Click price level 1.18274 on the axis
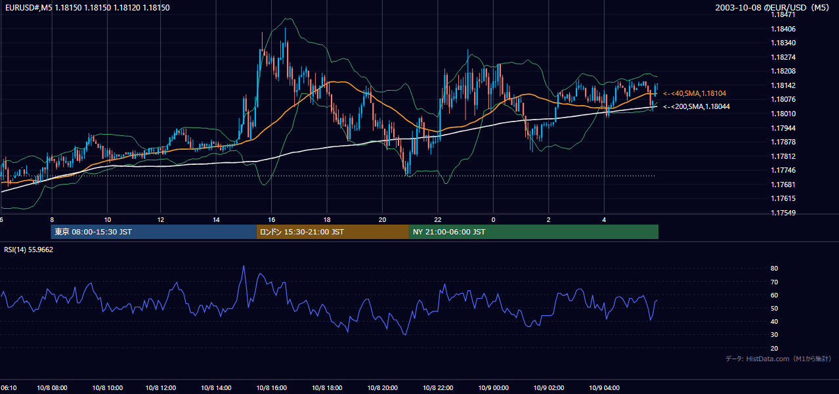The height and width of the screenshot is (394, 839). click(x=783, y=57)
